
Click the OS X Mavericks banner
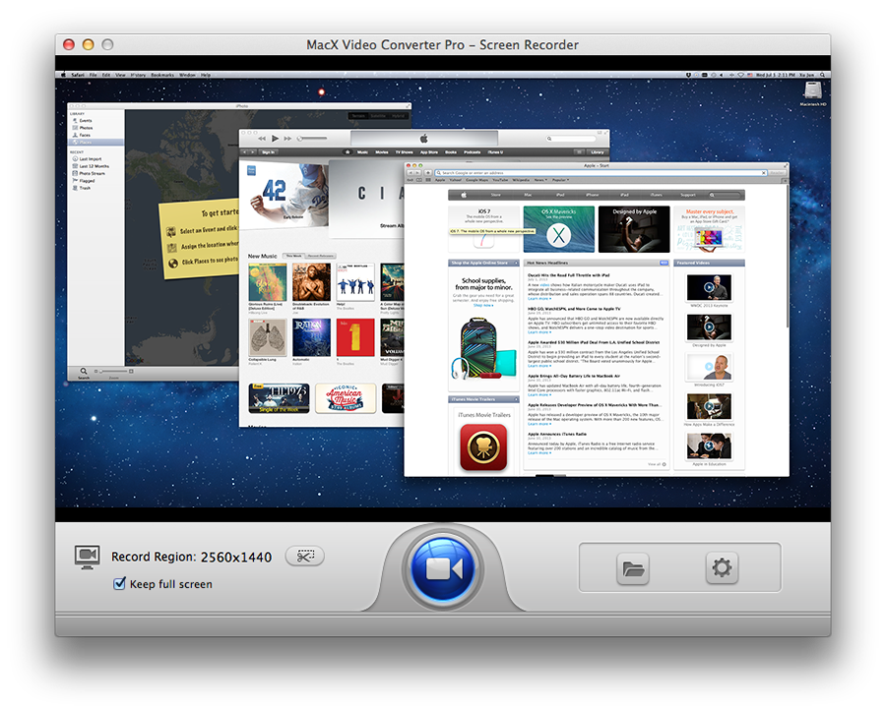[558, 229]
